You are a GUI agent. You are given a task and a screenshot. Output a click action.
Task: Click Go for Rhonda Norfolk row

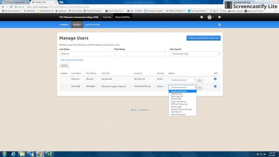pos(200,80)
